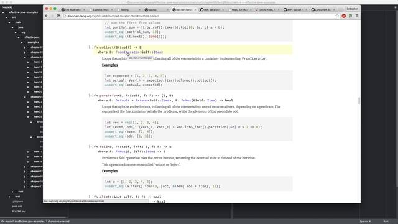Collapse the partition method docs with [-]
398x224 pixels.
[91, 95]
